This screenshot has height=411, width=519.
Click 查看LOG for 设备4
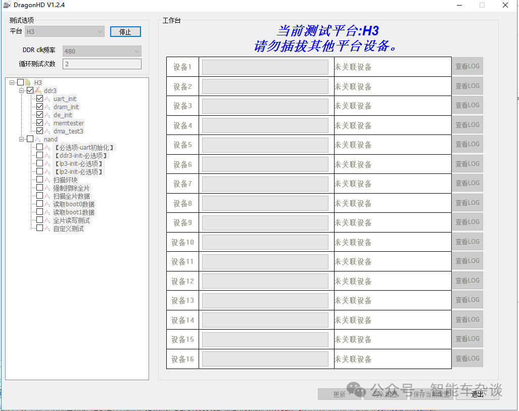(467, 125)
